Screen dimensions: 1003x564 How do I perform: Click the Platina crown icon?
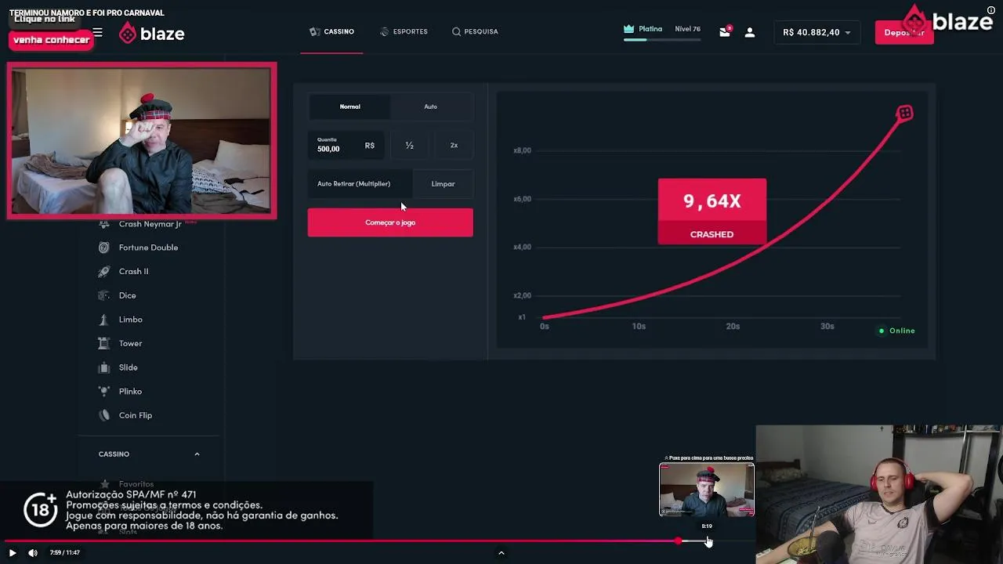628,29
